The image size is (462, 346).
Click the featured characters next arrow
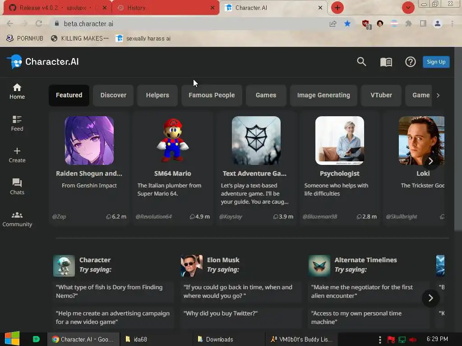click(431, 161)
